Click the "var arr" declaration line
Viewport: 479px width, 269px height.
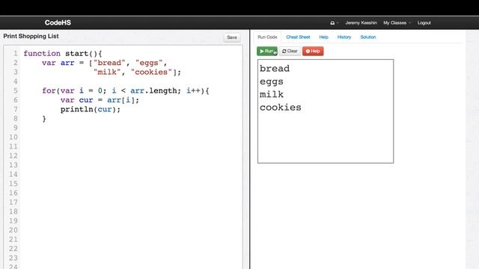click(105, 63)
